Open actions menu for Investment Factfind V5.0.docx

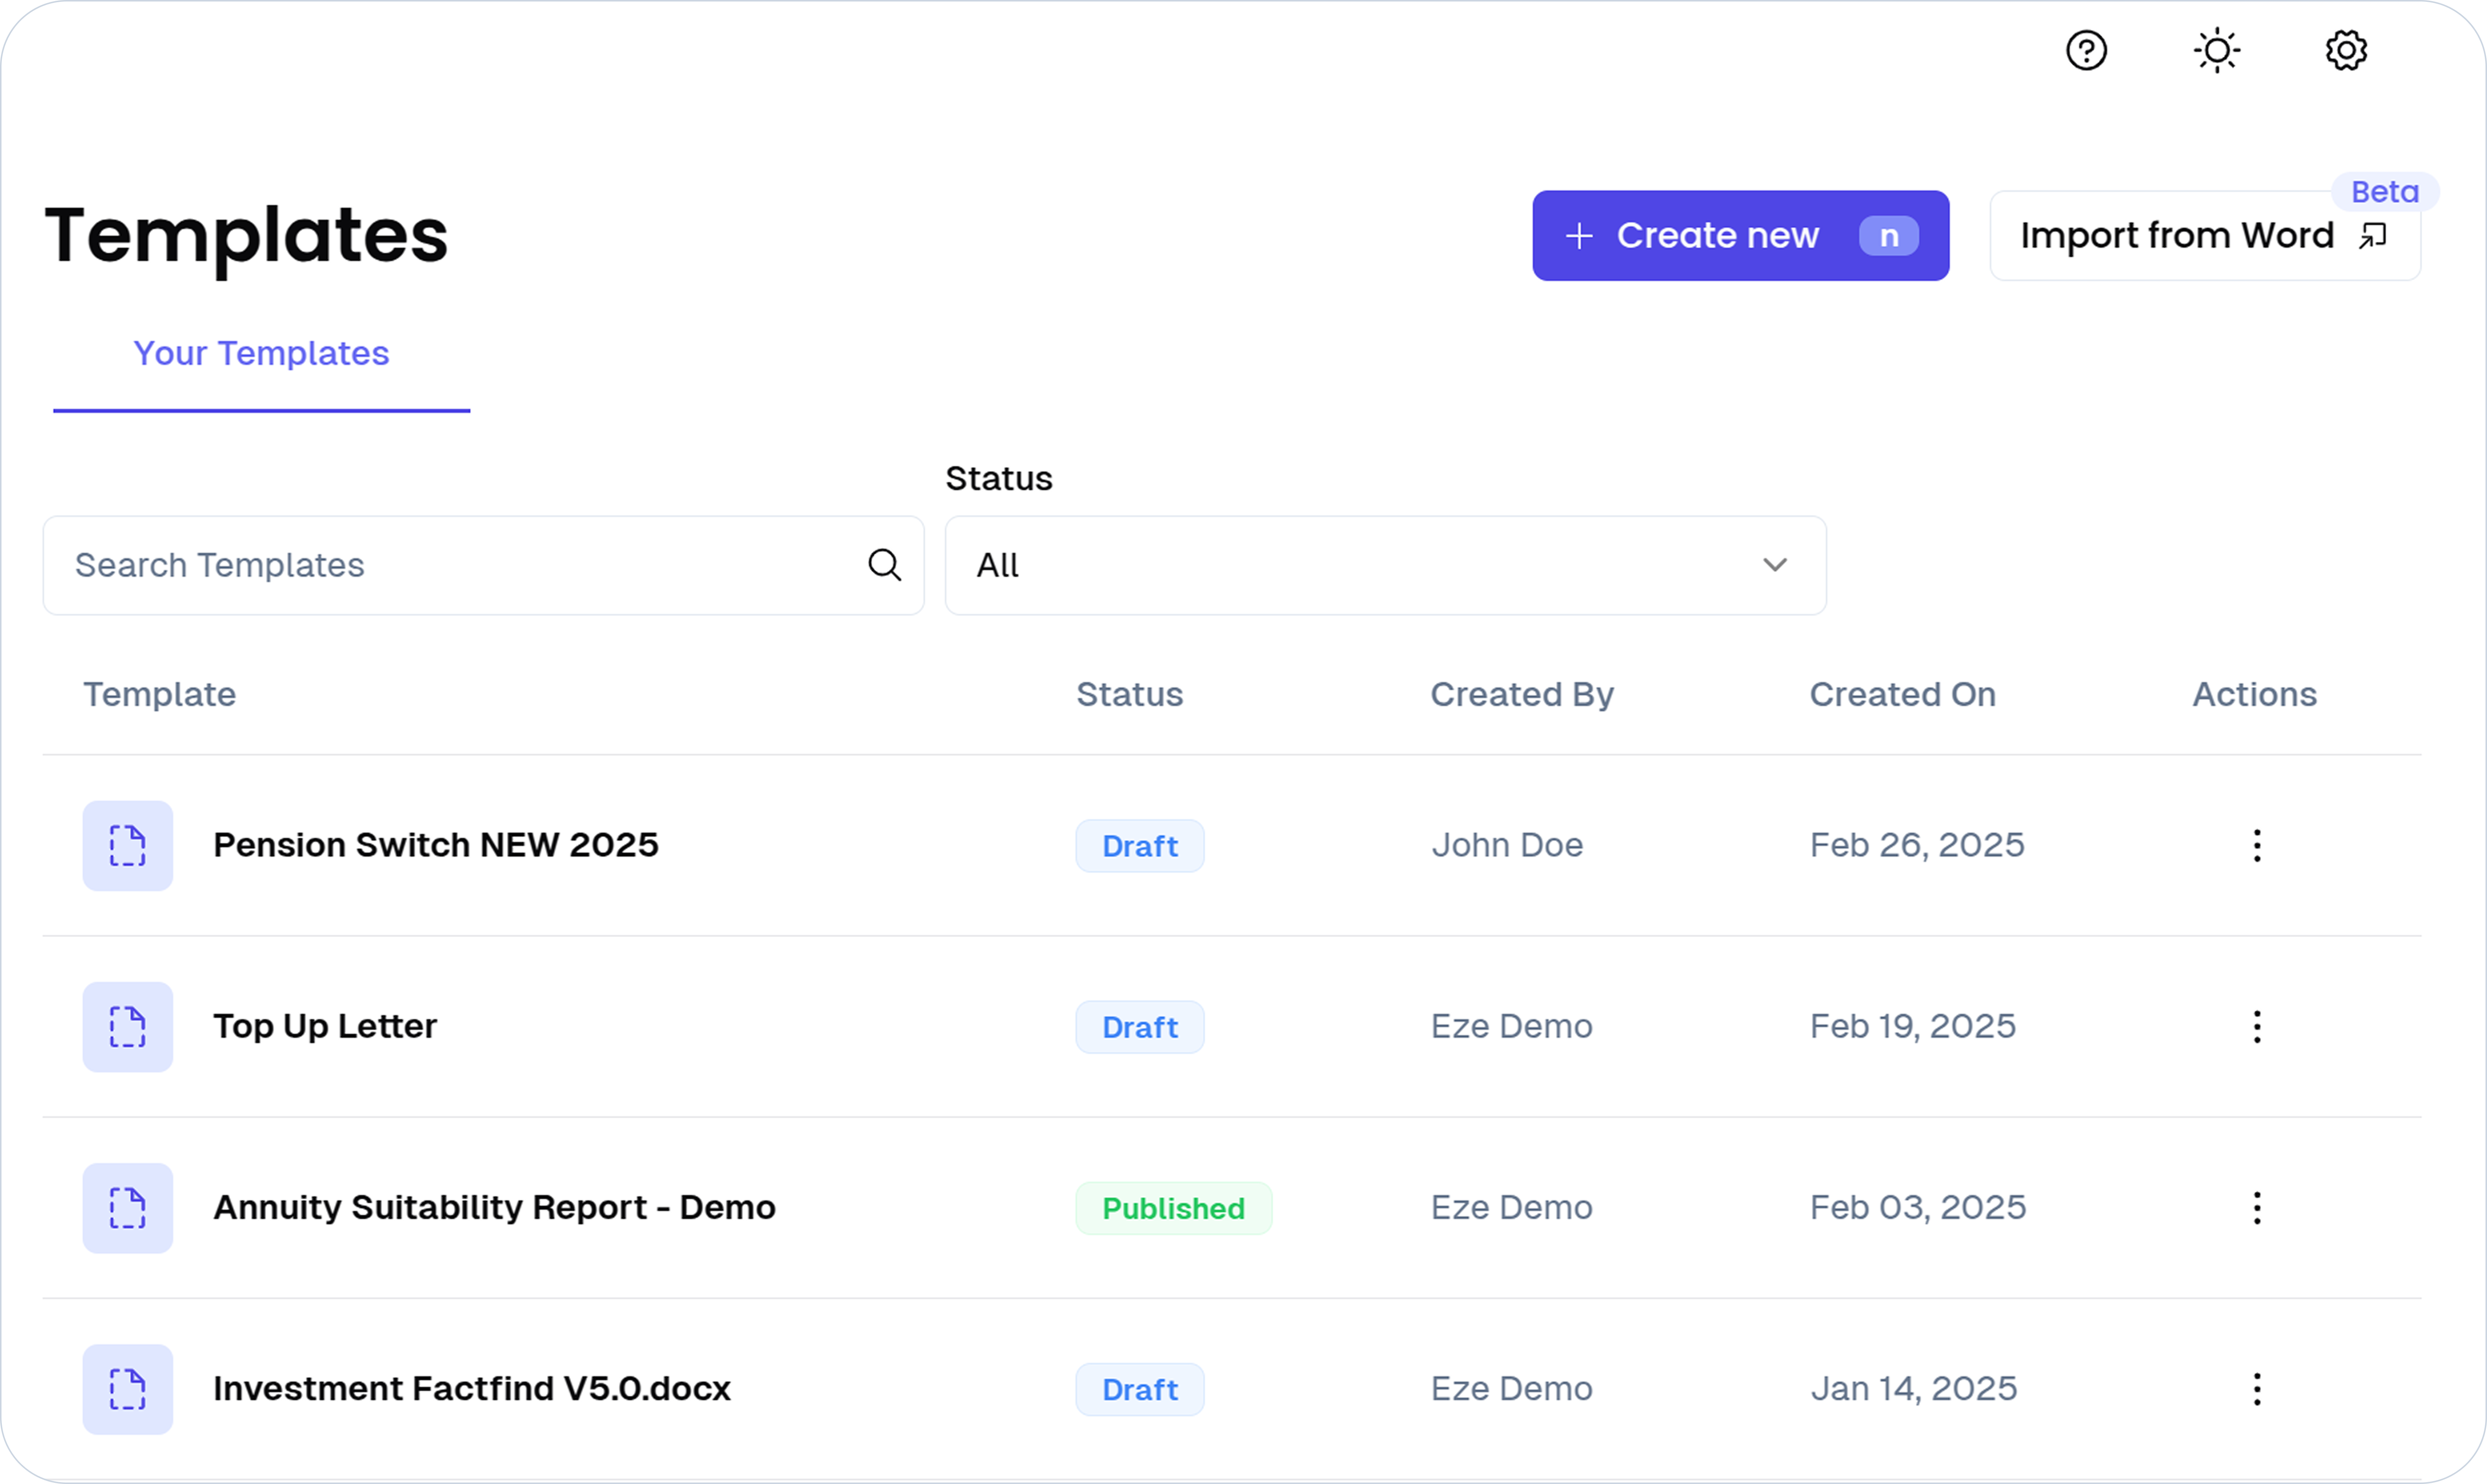(x=2257, y=1389)
